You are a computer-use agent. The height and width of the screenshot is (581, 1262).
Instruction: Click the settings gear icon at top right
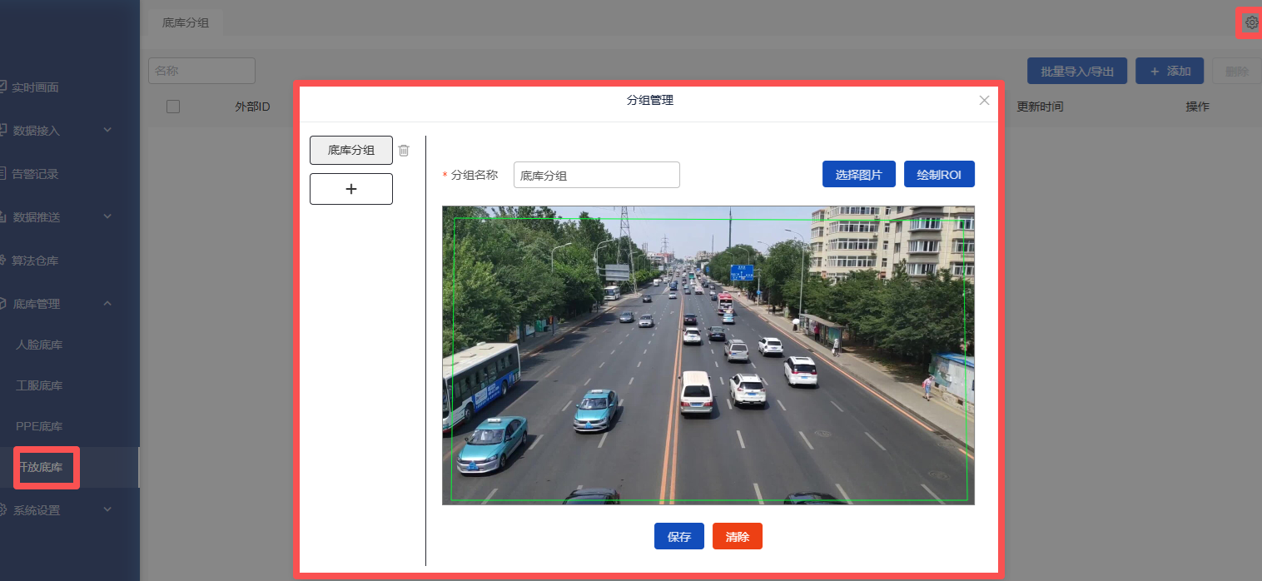point(1251,23)
